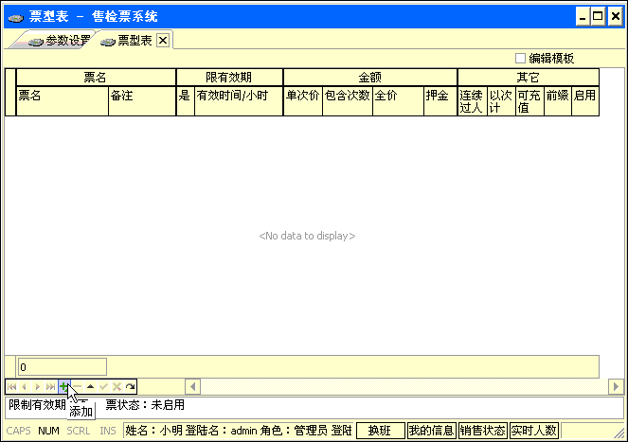Image resolution: width=628 pixels, height=442 pixels.
Task: Click the 有效时间/小时 column header
Action: 238,96
